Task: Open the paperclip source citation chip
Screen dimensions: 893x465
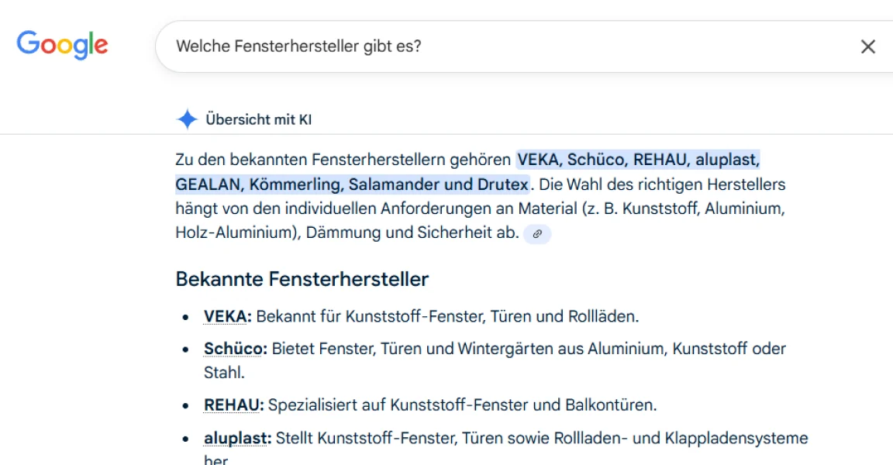Action: coord(540,234)
